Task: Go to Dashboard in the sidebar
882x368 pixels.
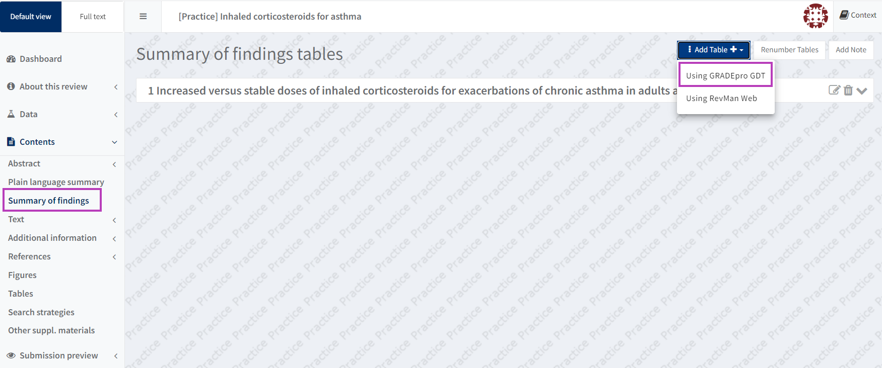Action: point(40,59)
